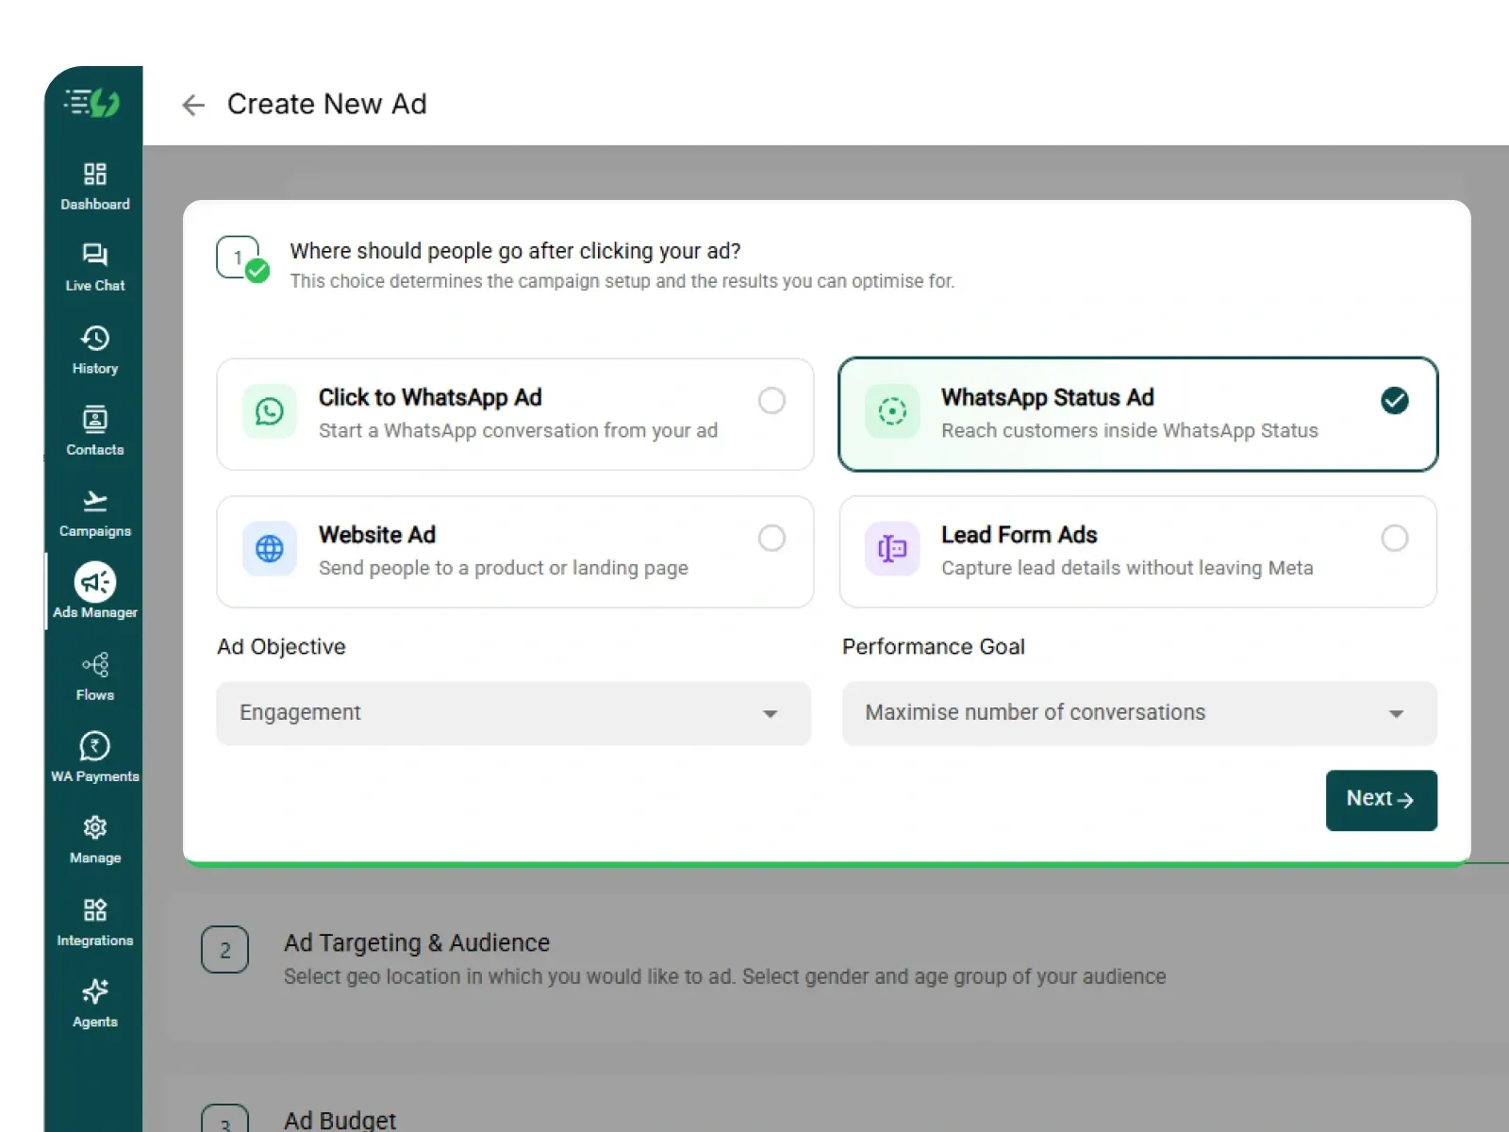The image size is (1509, 1132).
Task: Go back using the arrow beside Create New Ad
Action: (x=193, y=105)
